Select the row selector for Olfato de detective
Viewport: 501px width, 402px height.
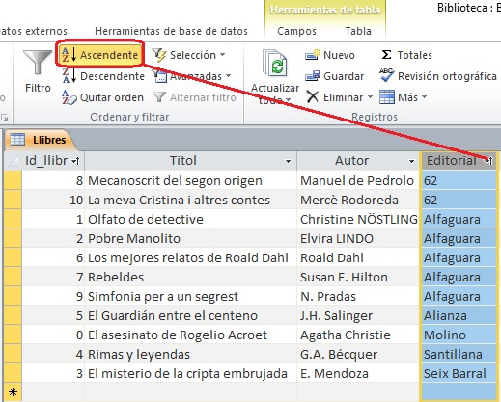13,219
